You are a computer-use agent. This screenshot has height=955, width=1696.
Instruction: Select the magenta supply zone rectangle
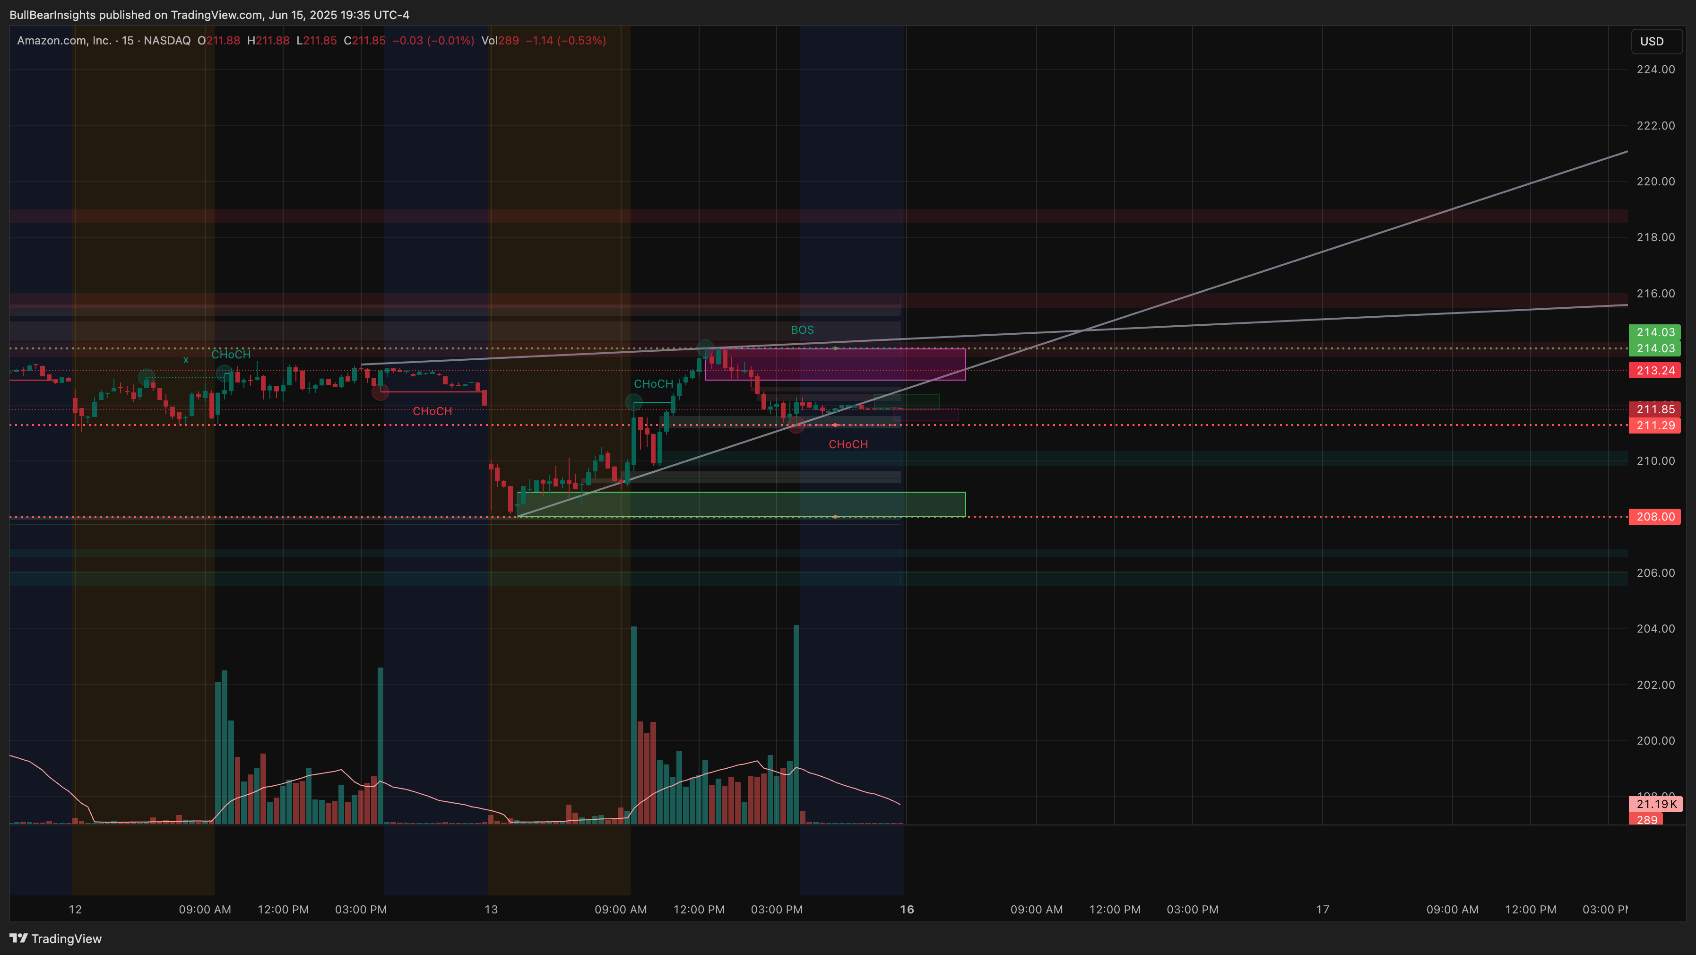tap(835, 364)
